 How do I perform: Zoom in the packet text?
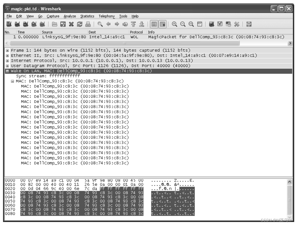(174, 24)
